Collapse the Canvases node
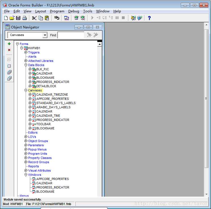211x209 pixels. (26, 90)
